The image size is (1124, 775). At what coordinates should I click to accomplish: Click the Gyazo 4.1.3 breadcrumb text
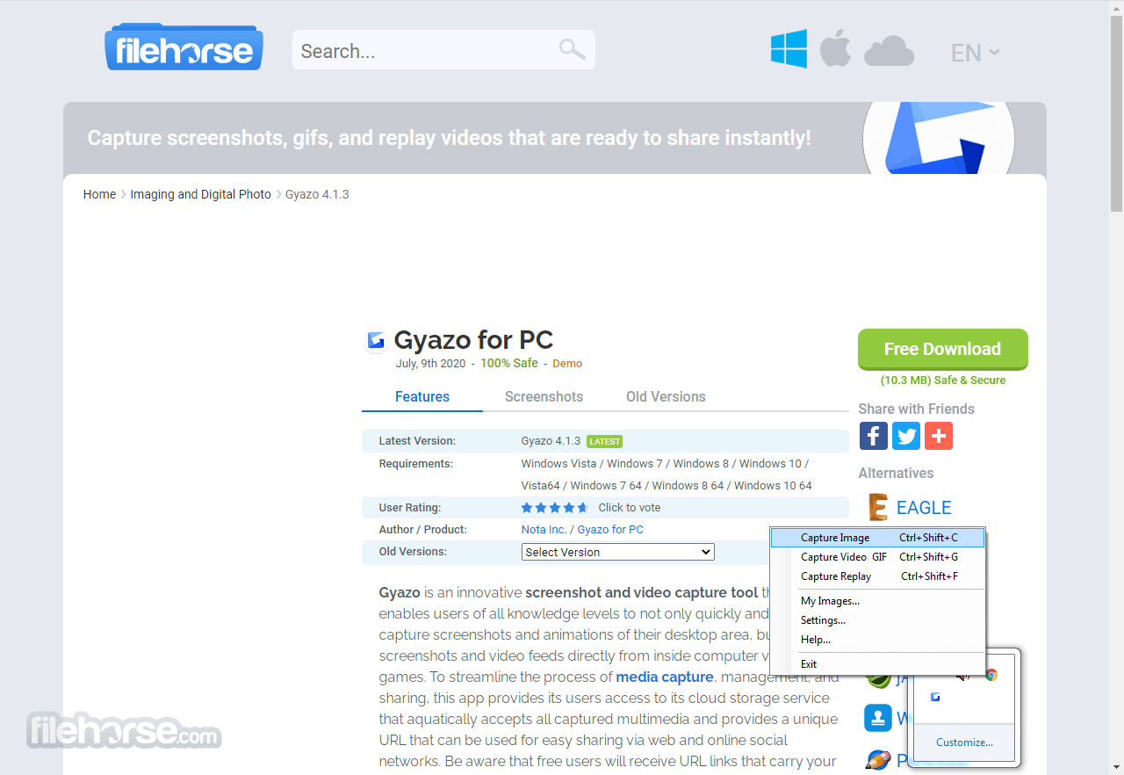[317, 194]
